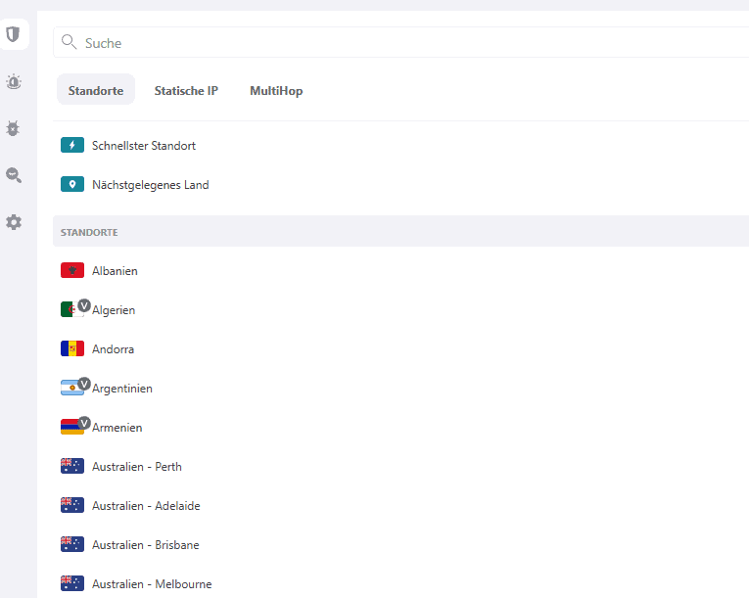Image resolution: width=749 pixels, height=598 pixels.
Task: Click the virtual location badge on Algerien
Action: pyautogui.click(x=84, y=305)
